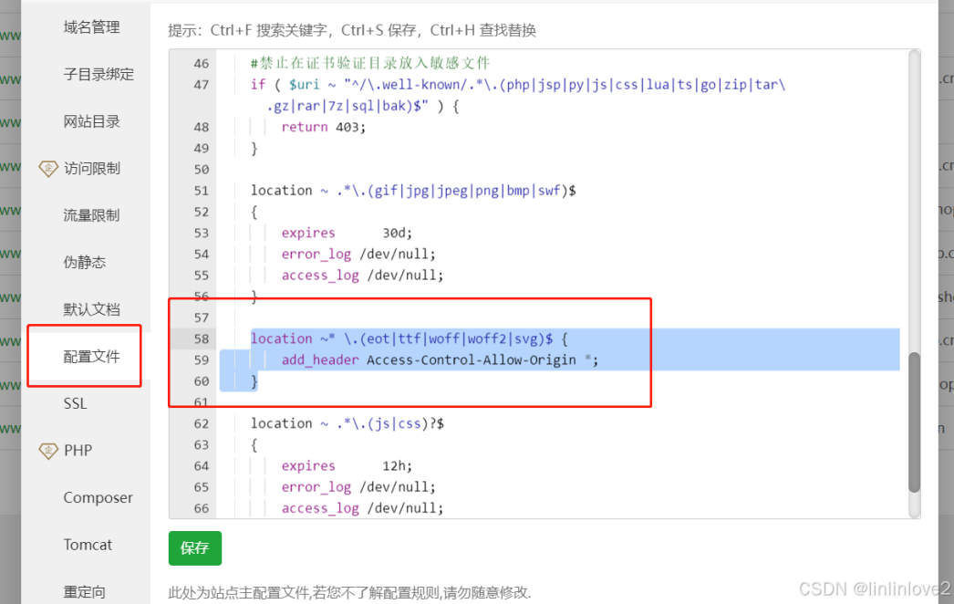Image resolution: width=954 pixels, height=604 pixels.
Task: Click the '.gz|rar|7z|sql|bak' continuation line
Action: point(363,107)
